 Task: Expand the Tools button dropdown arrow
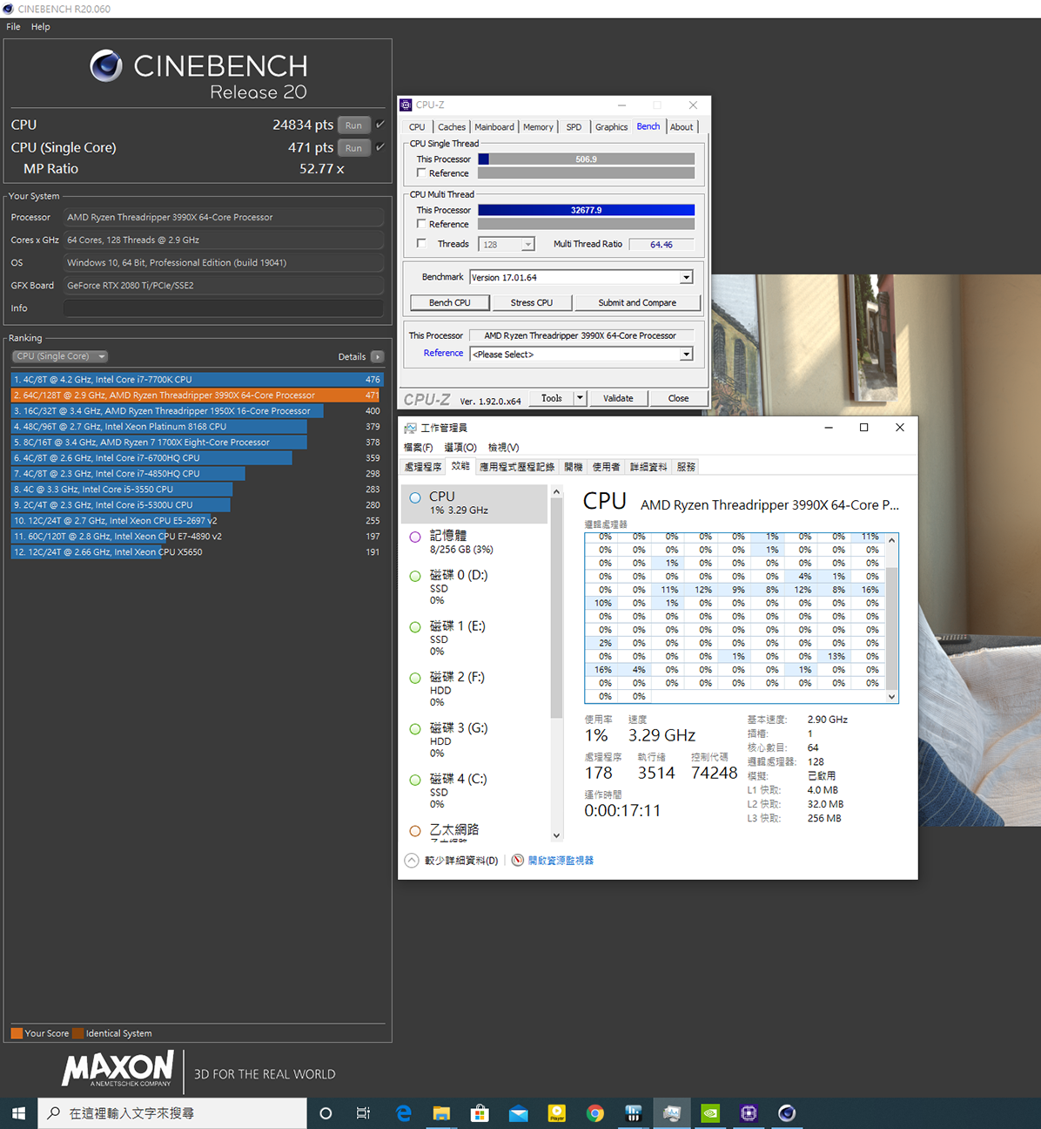(580, 398)
